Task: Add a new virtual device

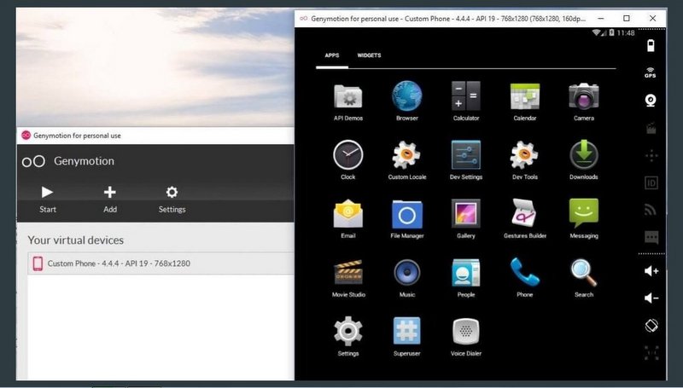Action: 110,200
